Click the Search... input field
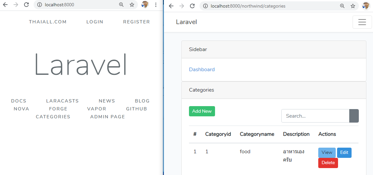This screenshot has width=373, height=175. coord(315,116)
